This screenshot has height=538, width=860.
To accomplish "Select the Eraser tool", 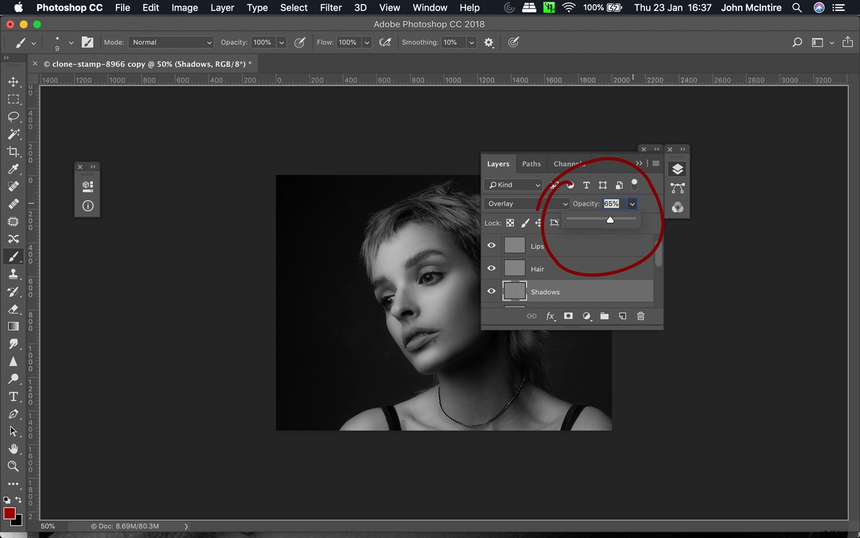I will tap(14, 309).
